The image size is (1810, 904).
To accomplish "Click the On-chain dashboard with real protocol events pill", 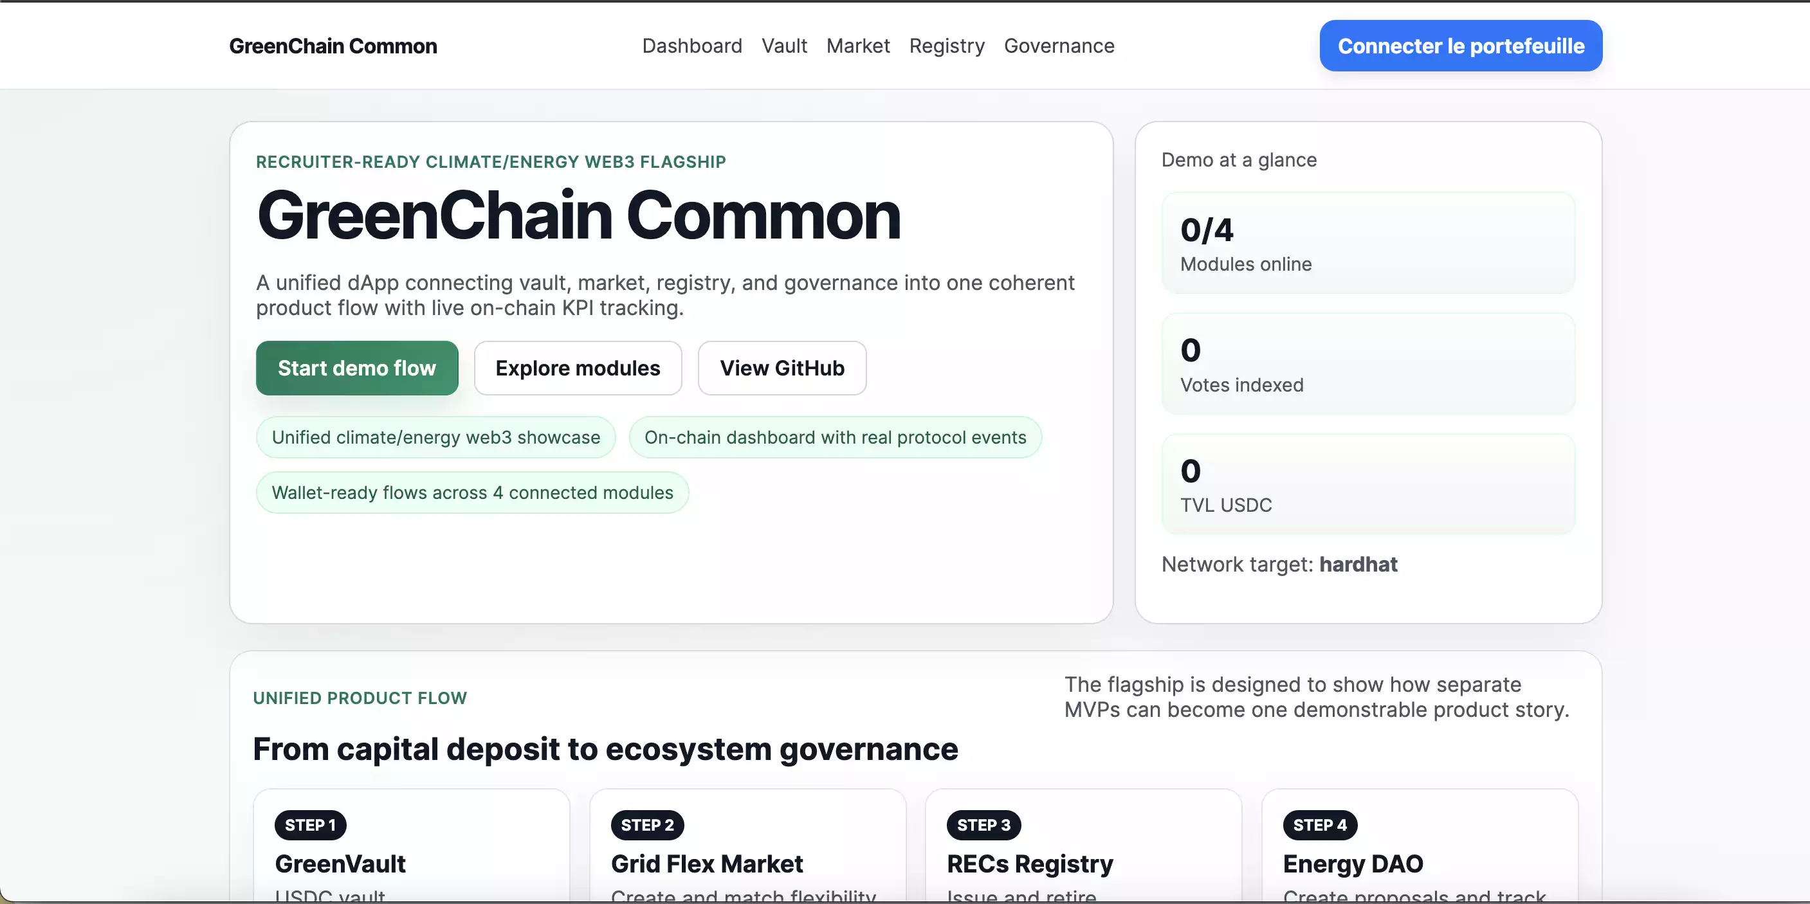I will click(836, 437).
